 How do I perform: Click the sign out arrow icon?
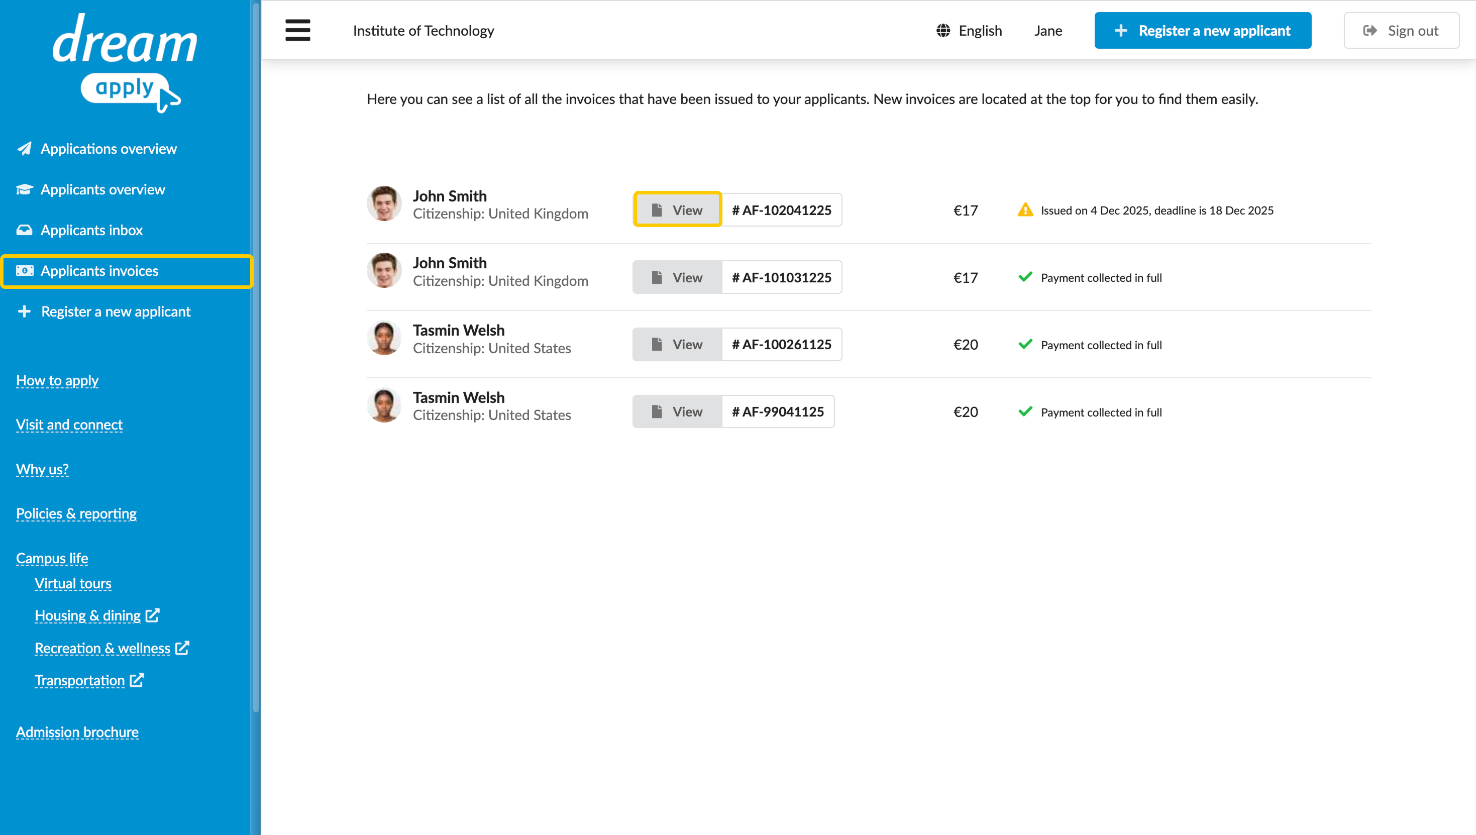tap(1370, 30)
